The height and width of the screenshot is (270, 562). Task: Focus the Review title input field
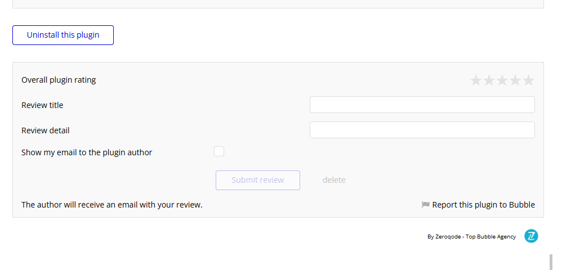coord(422,105)
